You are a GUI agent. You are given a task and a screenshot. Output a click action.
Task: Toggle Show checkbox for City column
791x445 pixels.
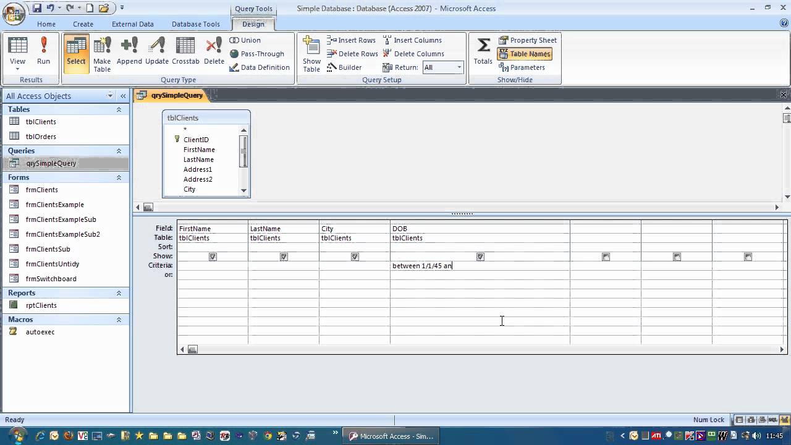pos(355,256)
